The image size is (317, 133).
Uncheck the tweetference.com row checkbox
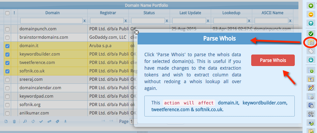point(7,63)
